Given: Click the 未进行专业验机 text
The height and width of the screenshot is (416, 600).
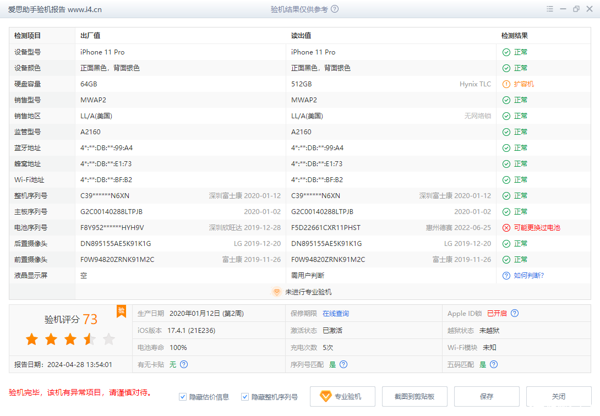Looking at the screenshot, I should click(x=308, y=292).
